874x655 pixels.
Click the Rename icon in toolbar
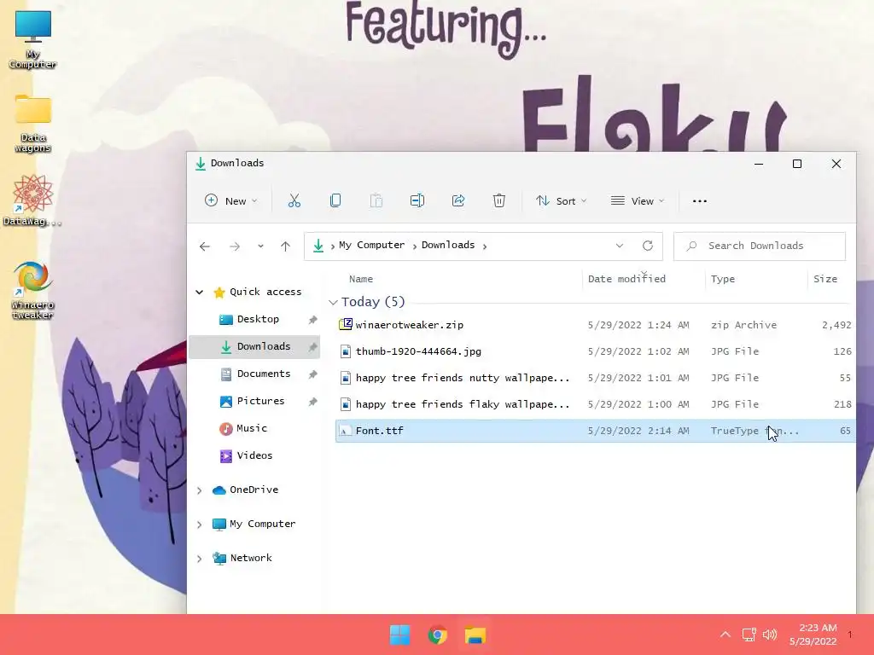pyautogui.click(x=417, y=201)
